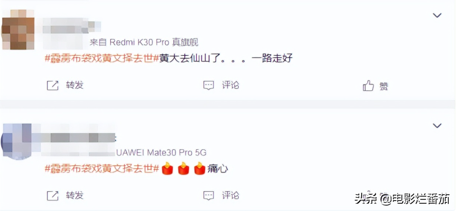
Task: Open hashtag #霹雳布袋戏黄文择去世# in second post
Action: coord(102,169)
